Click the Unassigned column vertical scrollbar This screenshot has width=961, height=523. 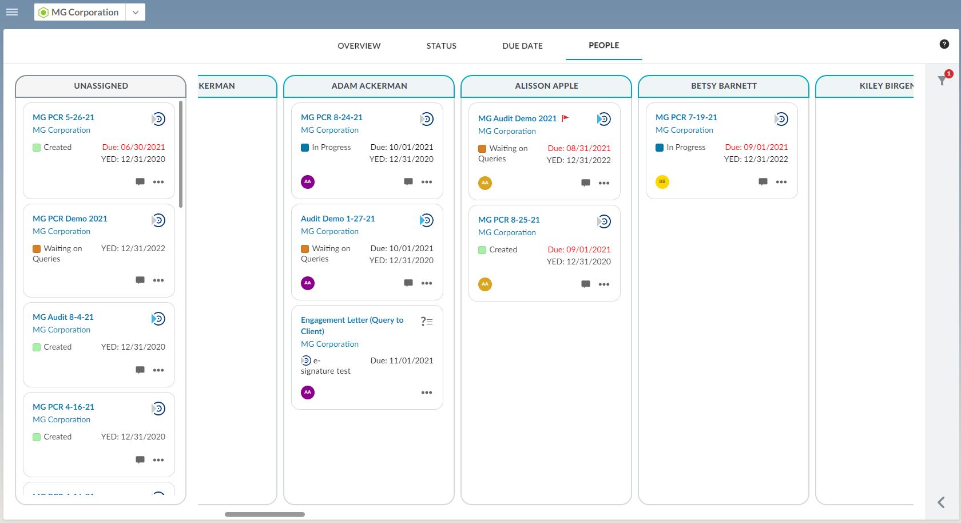(x=181, y=154)
